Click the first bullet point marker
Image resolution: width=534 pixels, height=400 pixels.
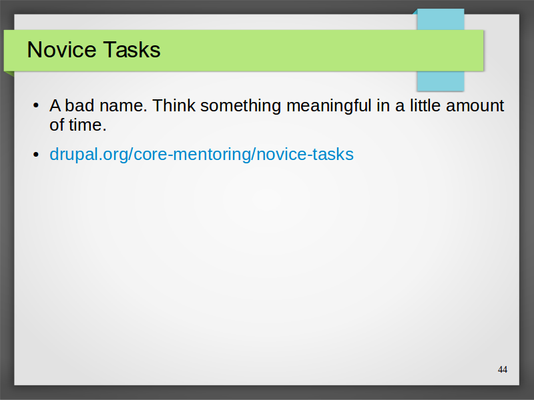tap(36, 105)
